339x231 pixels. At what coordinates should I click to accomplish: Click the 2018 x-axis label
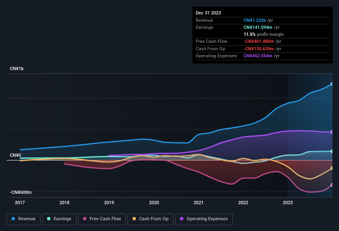coord(64,203)
